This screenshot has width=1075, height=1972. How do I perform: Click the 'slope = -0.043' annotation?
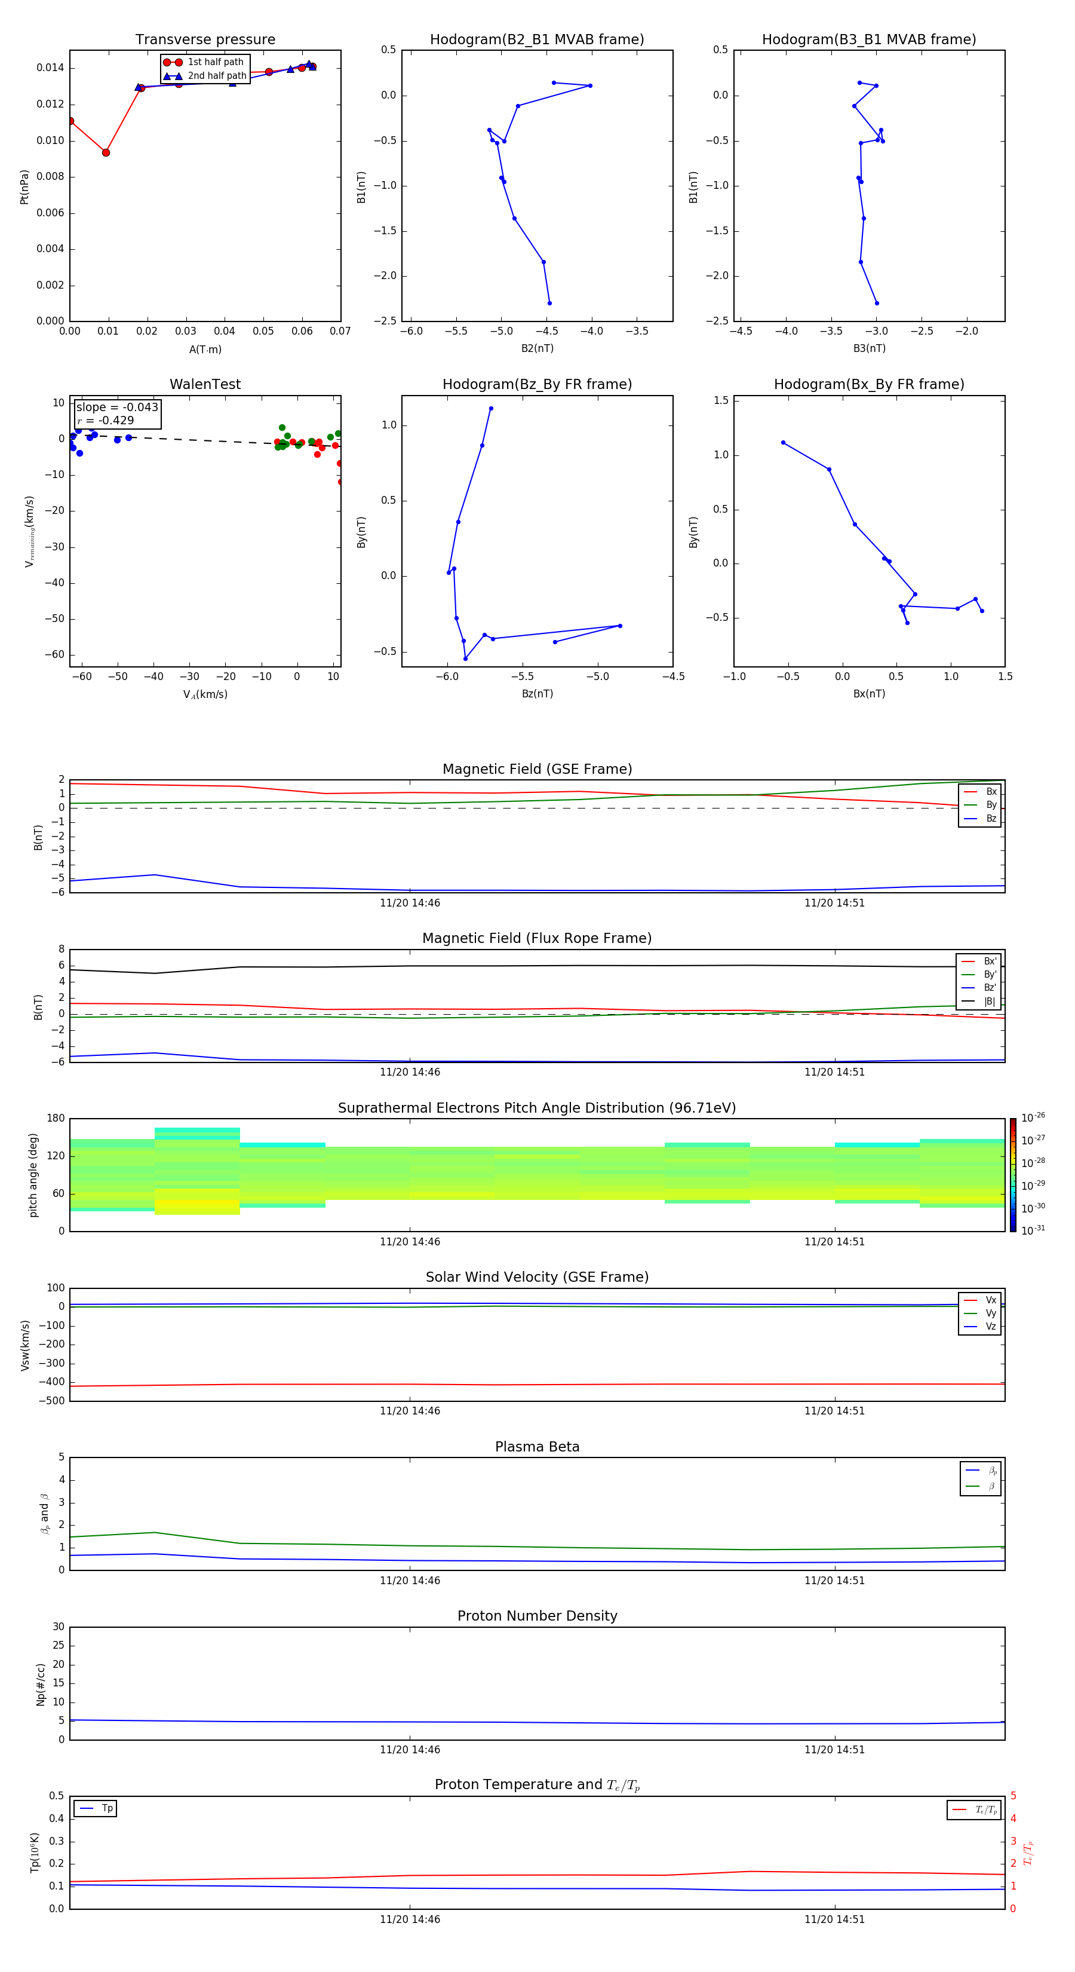coord(117,408)
